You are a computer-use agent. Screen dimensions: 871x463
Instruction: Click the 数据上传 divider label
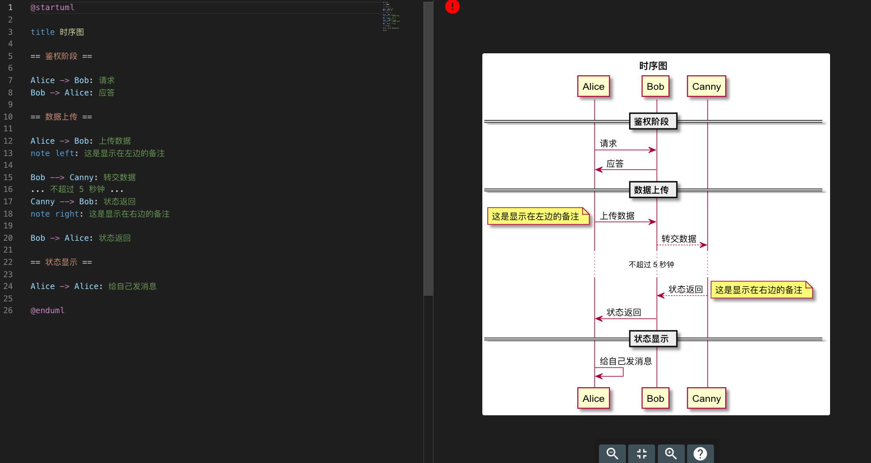pos(653,190)
